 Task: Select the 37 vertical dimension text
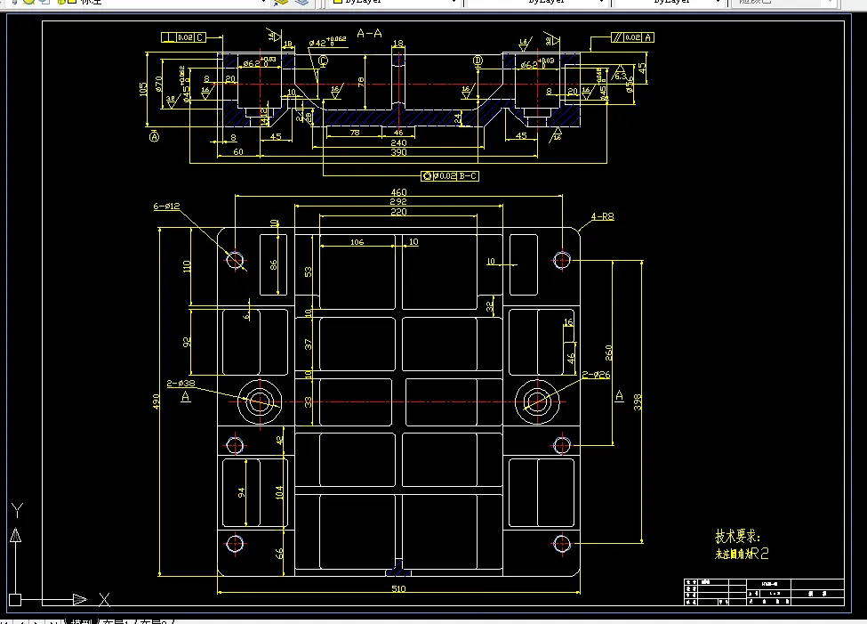[308, 344]
